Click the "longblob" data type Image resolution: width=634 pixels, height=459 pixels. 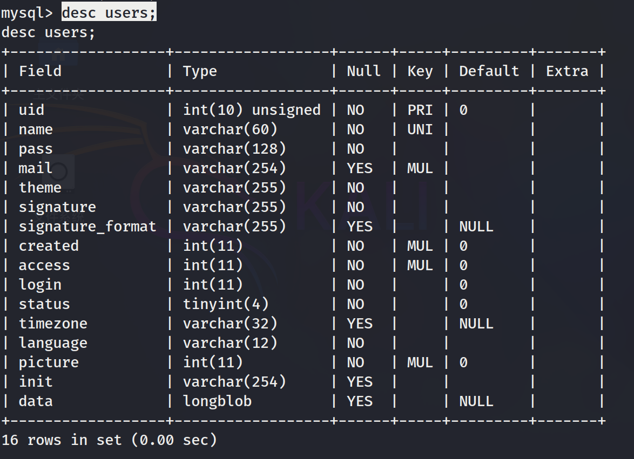(x=217, y=401)
